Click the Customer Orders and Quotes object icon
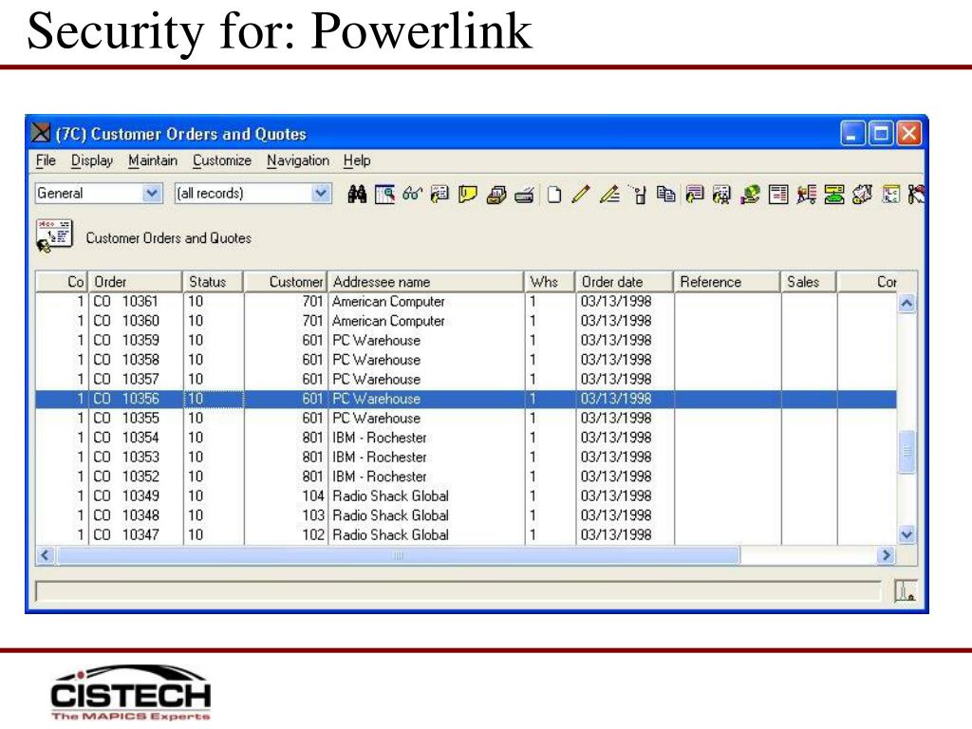Screen dimensions: 972x729 point(54,236)
